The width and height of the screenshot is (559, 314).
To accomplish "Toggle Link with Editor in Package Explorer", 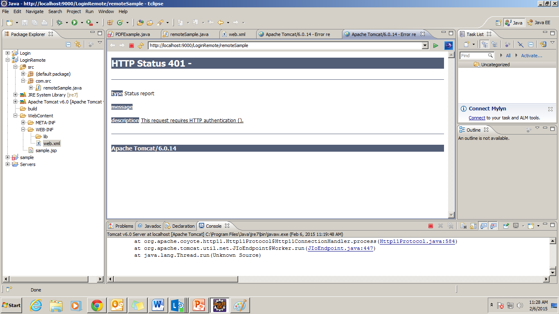I will [78, 44].
